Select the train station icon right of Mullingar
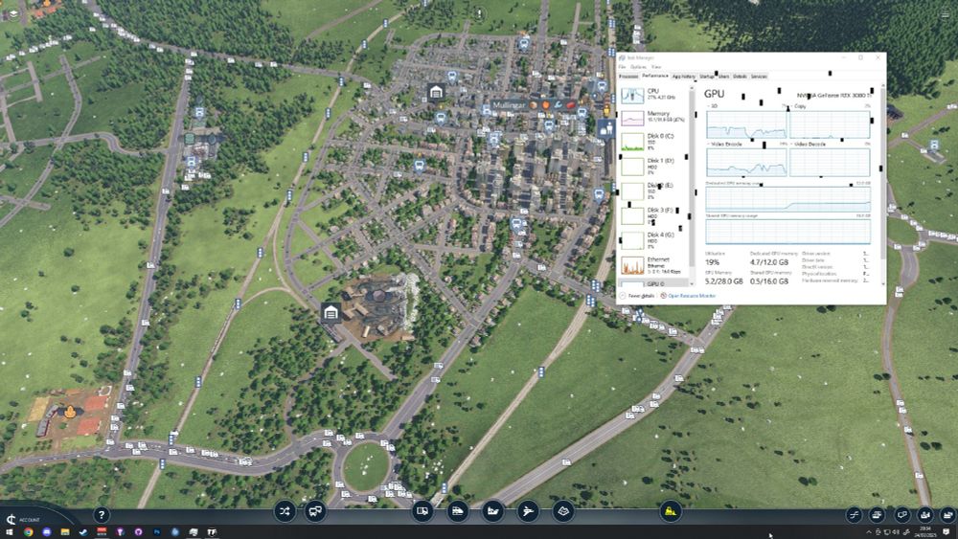This screenshot has height=539, width=958. (606, 129)
